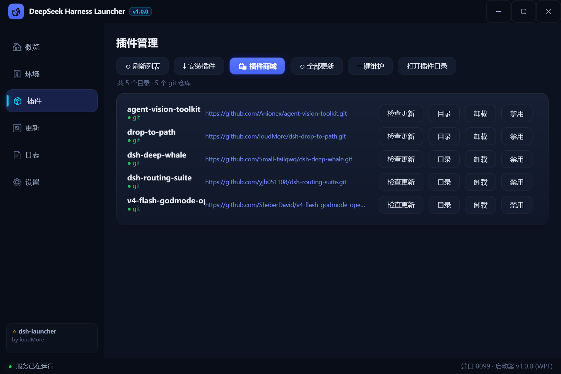Disable the dsh-routing-suite plugin

[x=517, y=182]
